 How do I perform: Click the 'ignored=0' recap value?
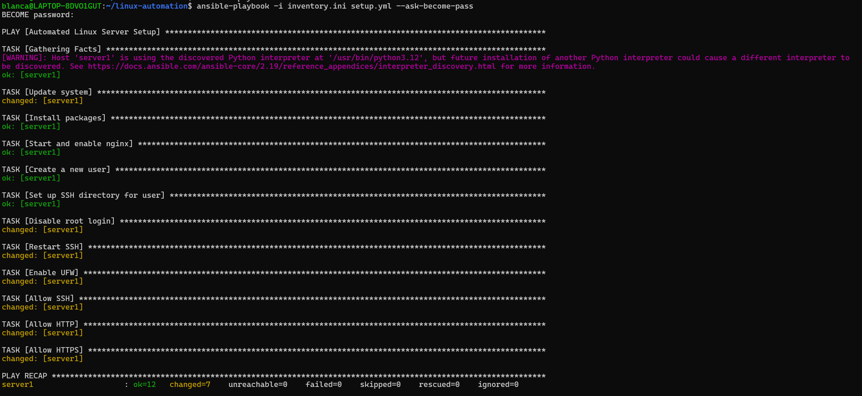tap(498, 385)
